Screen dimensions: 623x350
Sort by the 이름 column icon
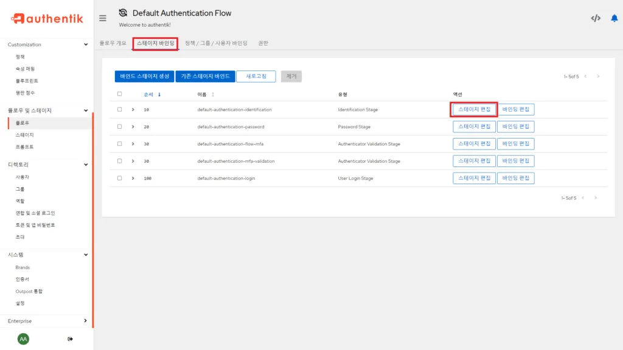(x=212, y=94)
